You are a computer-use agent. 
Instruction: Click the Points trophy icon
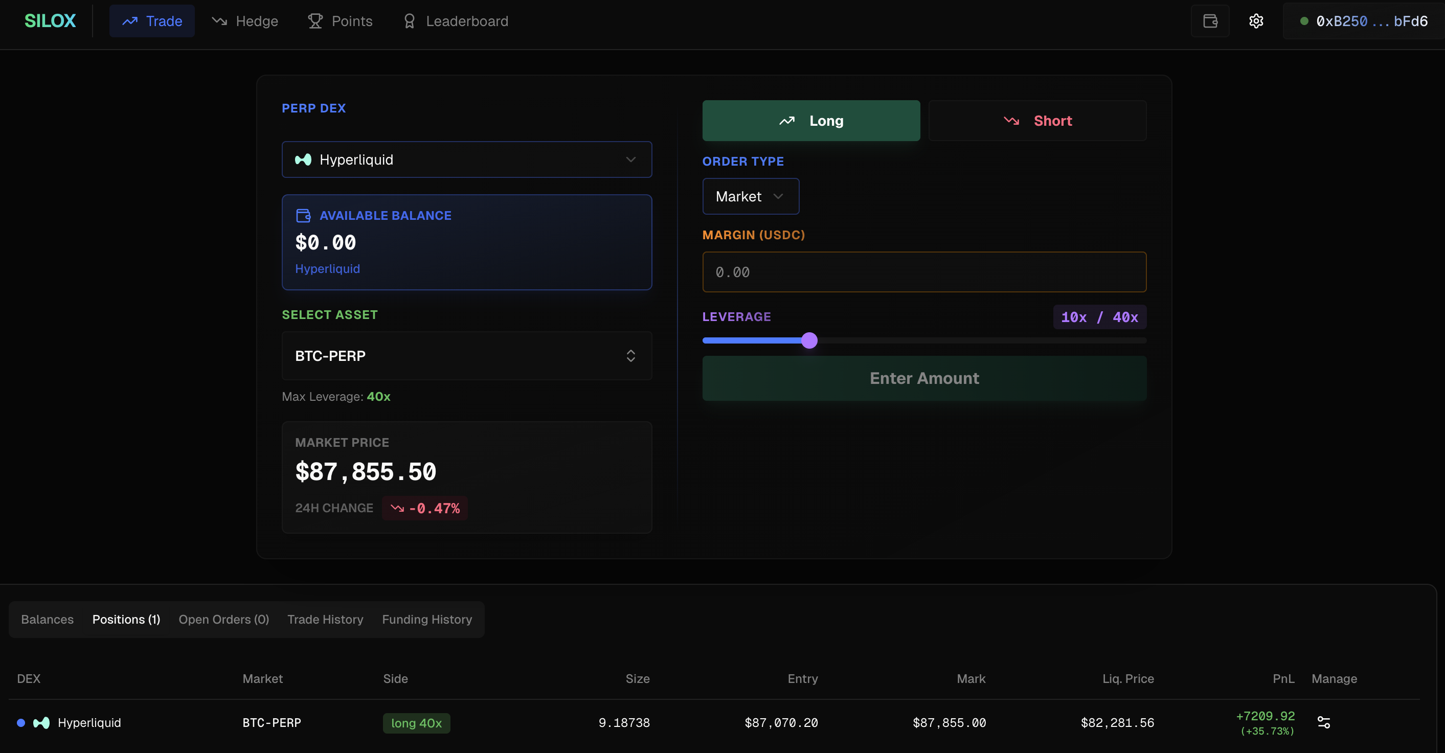[316, 21]
